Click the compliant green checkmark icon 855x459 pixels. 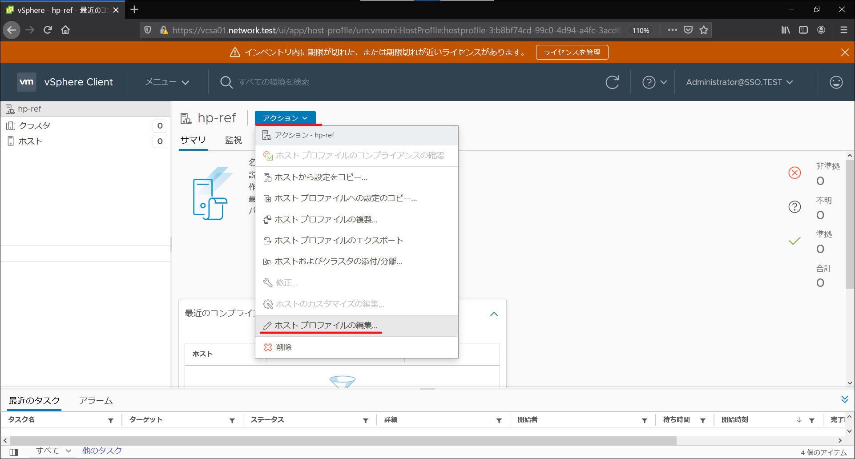tap(795, 241)
